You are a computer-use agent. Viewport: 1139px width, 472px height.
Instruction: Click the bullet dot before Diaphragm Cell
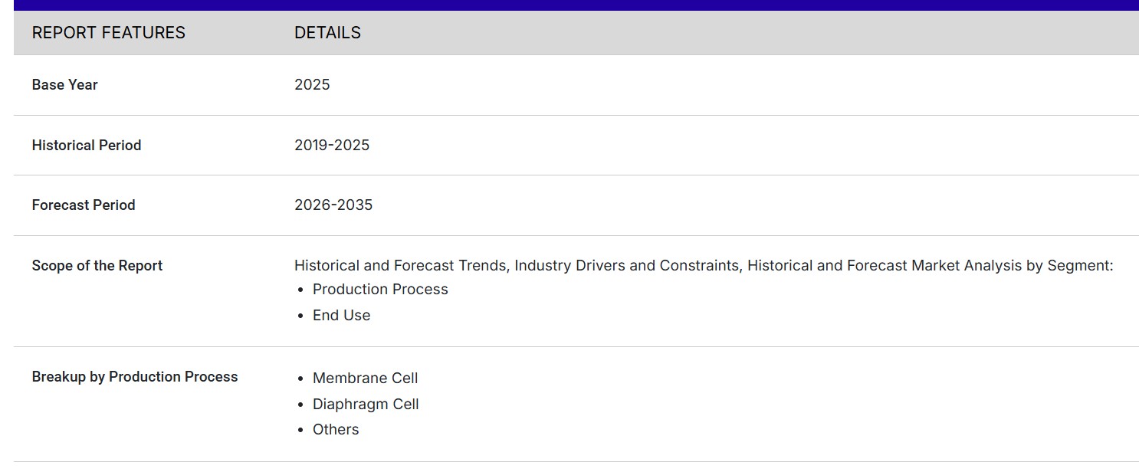click(x=301, y=405)
